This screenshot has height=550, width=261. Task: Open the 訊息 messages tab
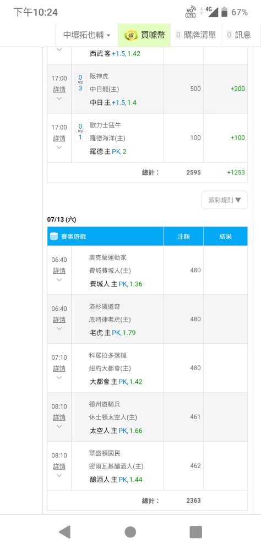(239, 35)
